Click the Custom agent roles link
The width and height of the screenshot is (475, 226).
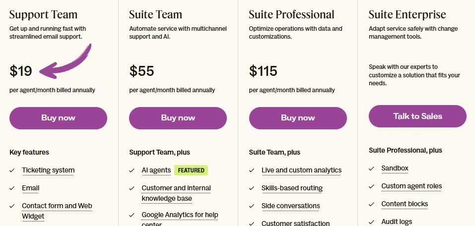tap(411, 186)
